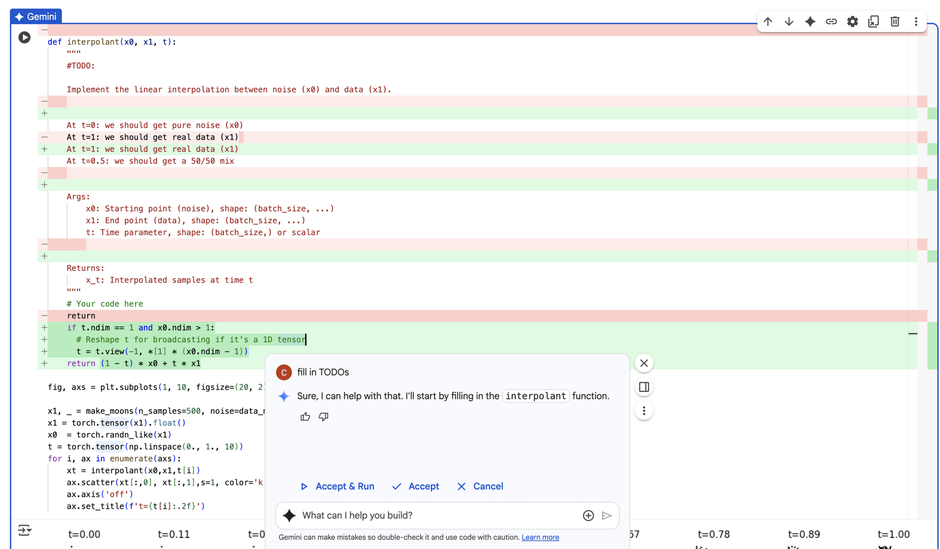This screenshot has height=549, width=940.
Task: Accept the suggested code changes
Action: click(415, 486)
